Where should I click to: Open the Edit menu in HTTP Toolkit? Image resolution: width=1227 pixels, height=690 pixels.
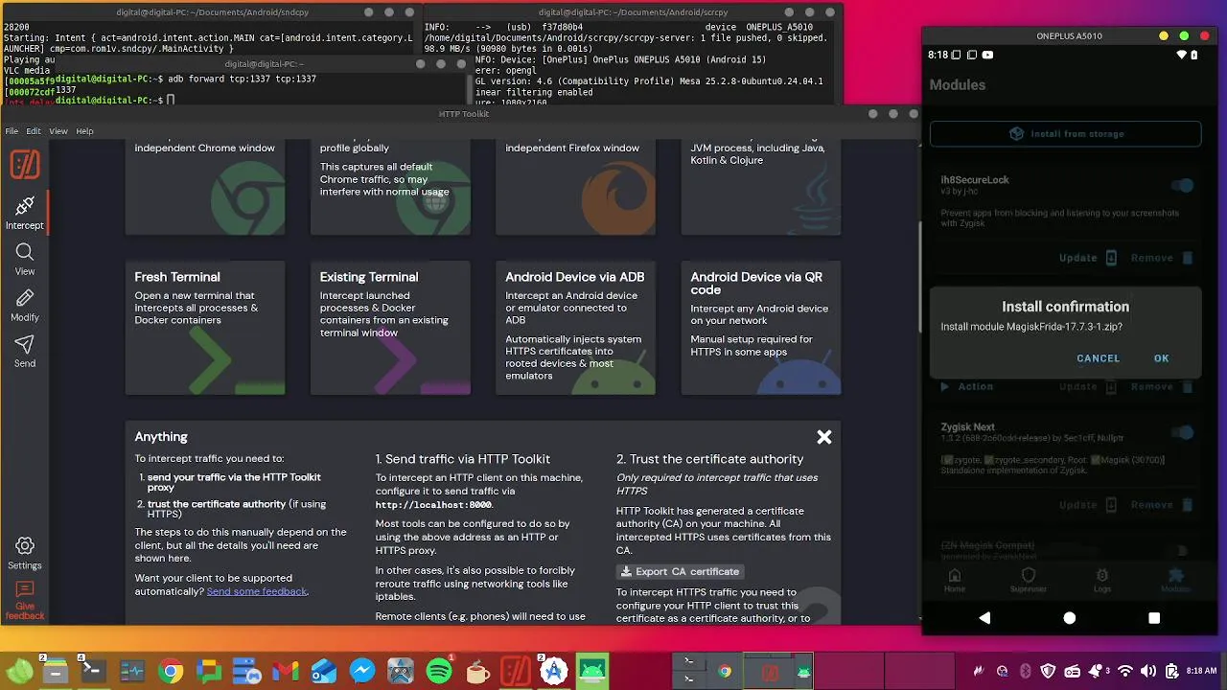point(34,131)
